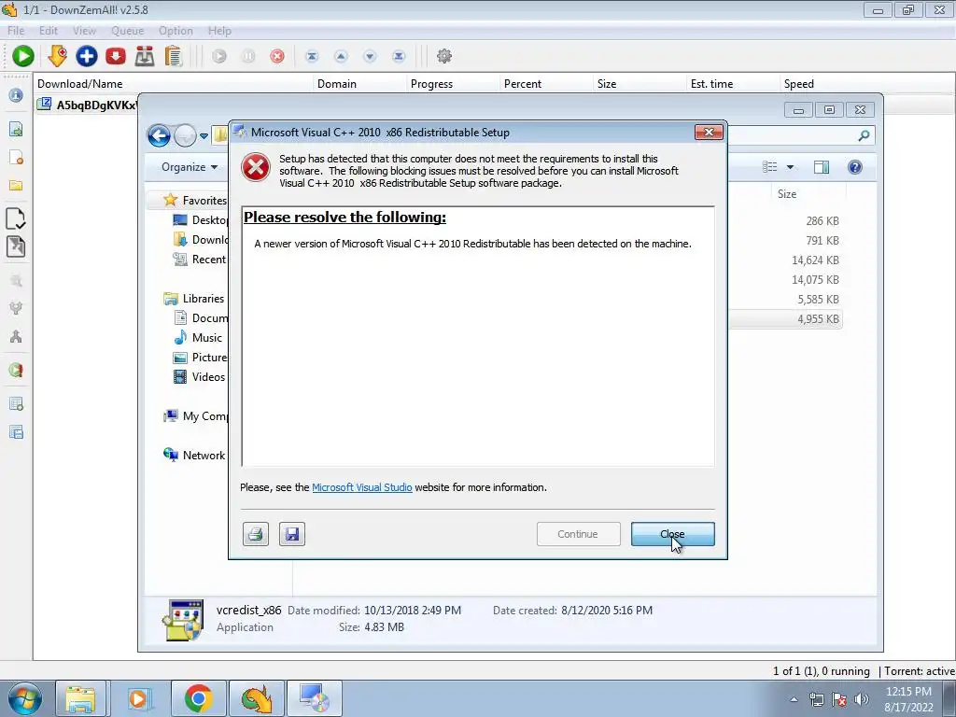Image resolution: width=956 pixels, height=717 pixels.
Task: Click the vcredist_x86 thumbnail in details pane
Action: [x=183, y=620]
